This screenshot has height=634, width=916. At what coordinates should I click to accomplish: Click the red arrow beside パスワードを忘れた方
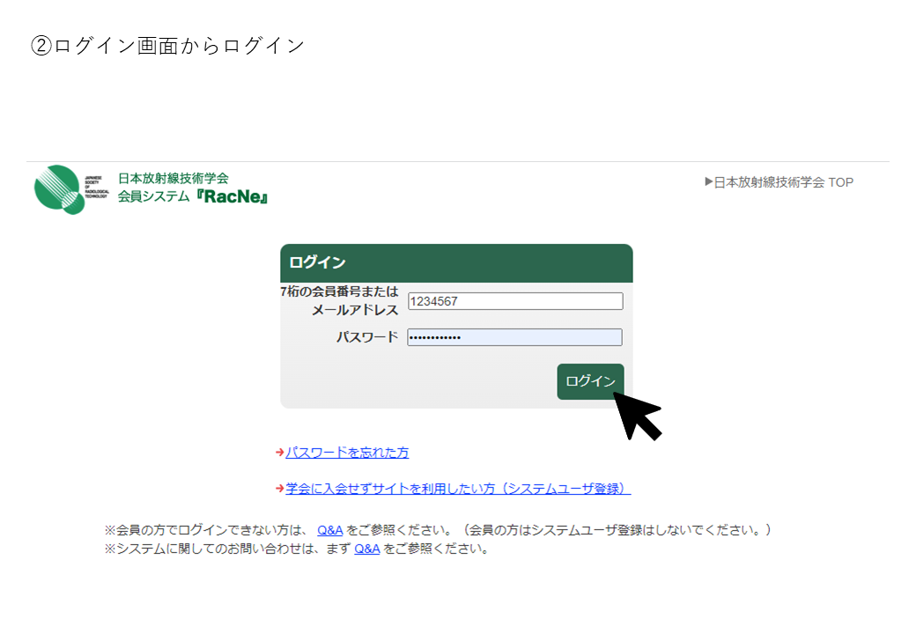pyautogui.click(x=279, y=453)
